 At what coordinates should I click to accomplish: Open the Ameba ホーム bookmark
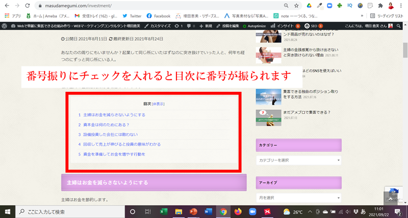pyautogui.click(x=48, y=16)
